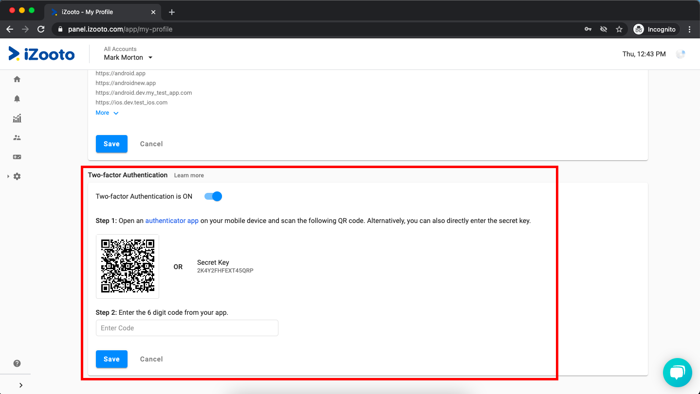Open the notifications bell sidebar icon
The height and width of the screenshot is (394, 700).
[x=17, y=99]
